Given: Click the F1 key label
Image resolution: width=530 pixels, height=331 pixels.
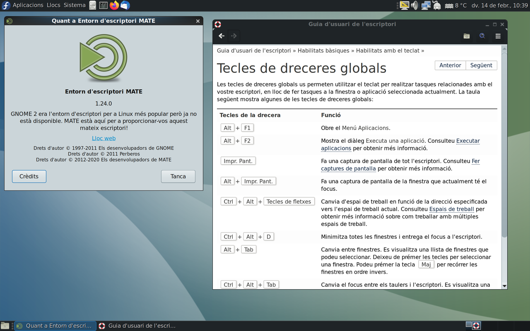Looking at the screenshot, I should 247,128.
